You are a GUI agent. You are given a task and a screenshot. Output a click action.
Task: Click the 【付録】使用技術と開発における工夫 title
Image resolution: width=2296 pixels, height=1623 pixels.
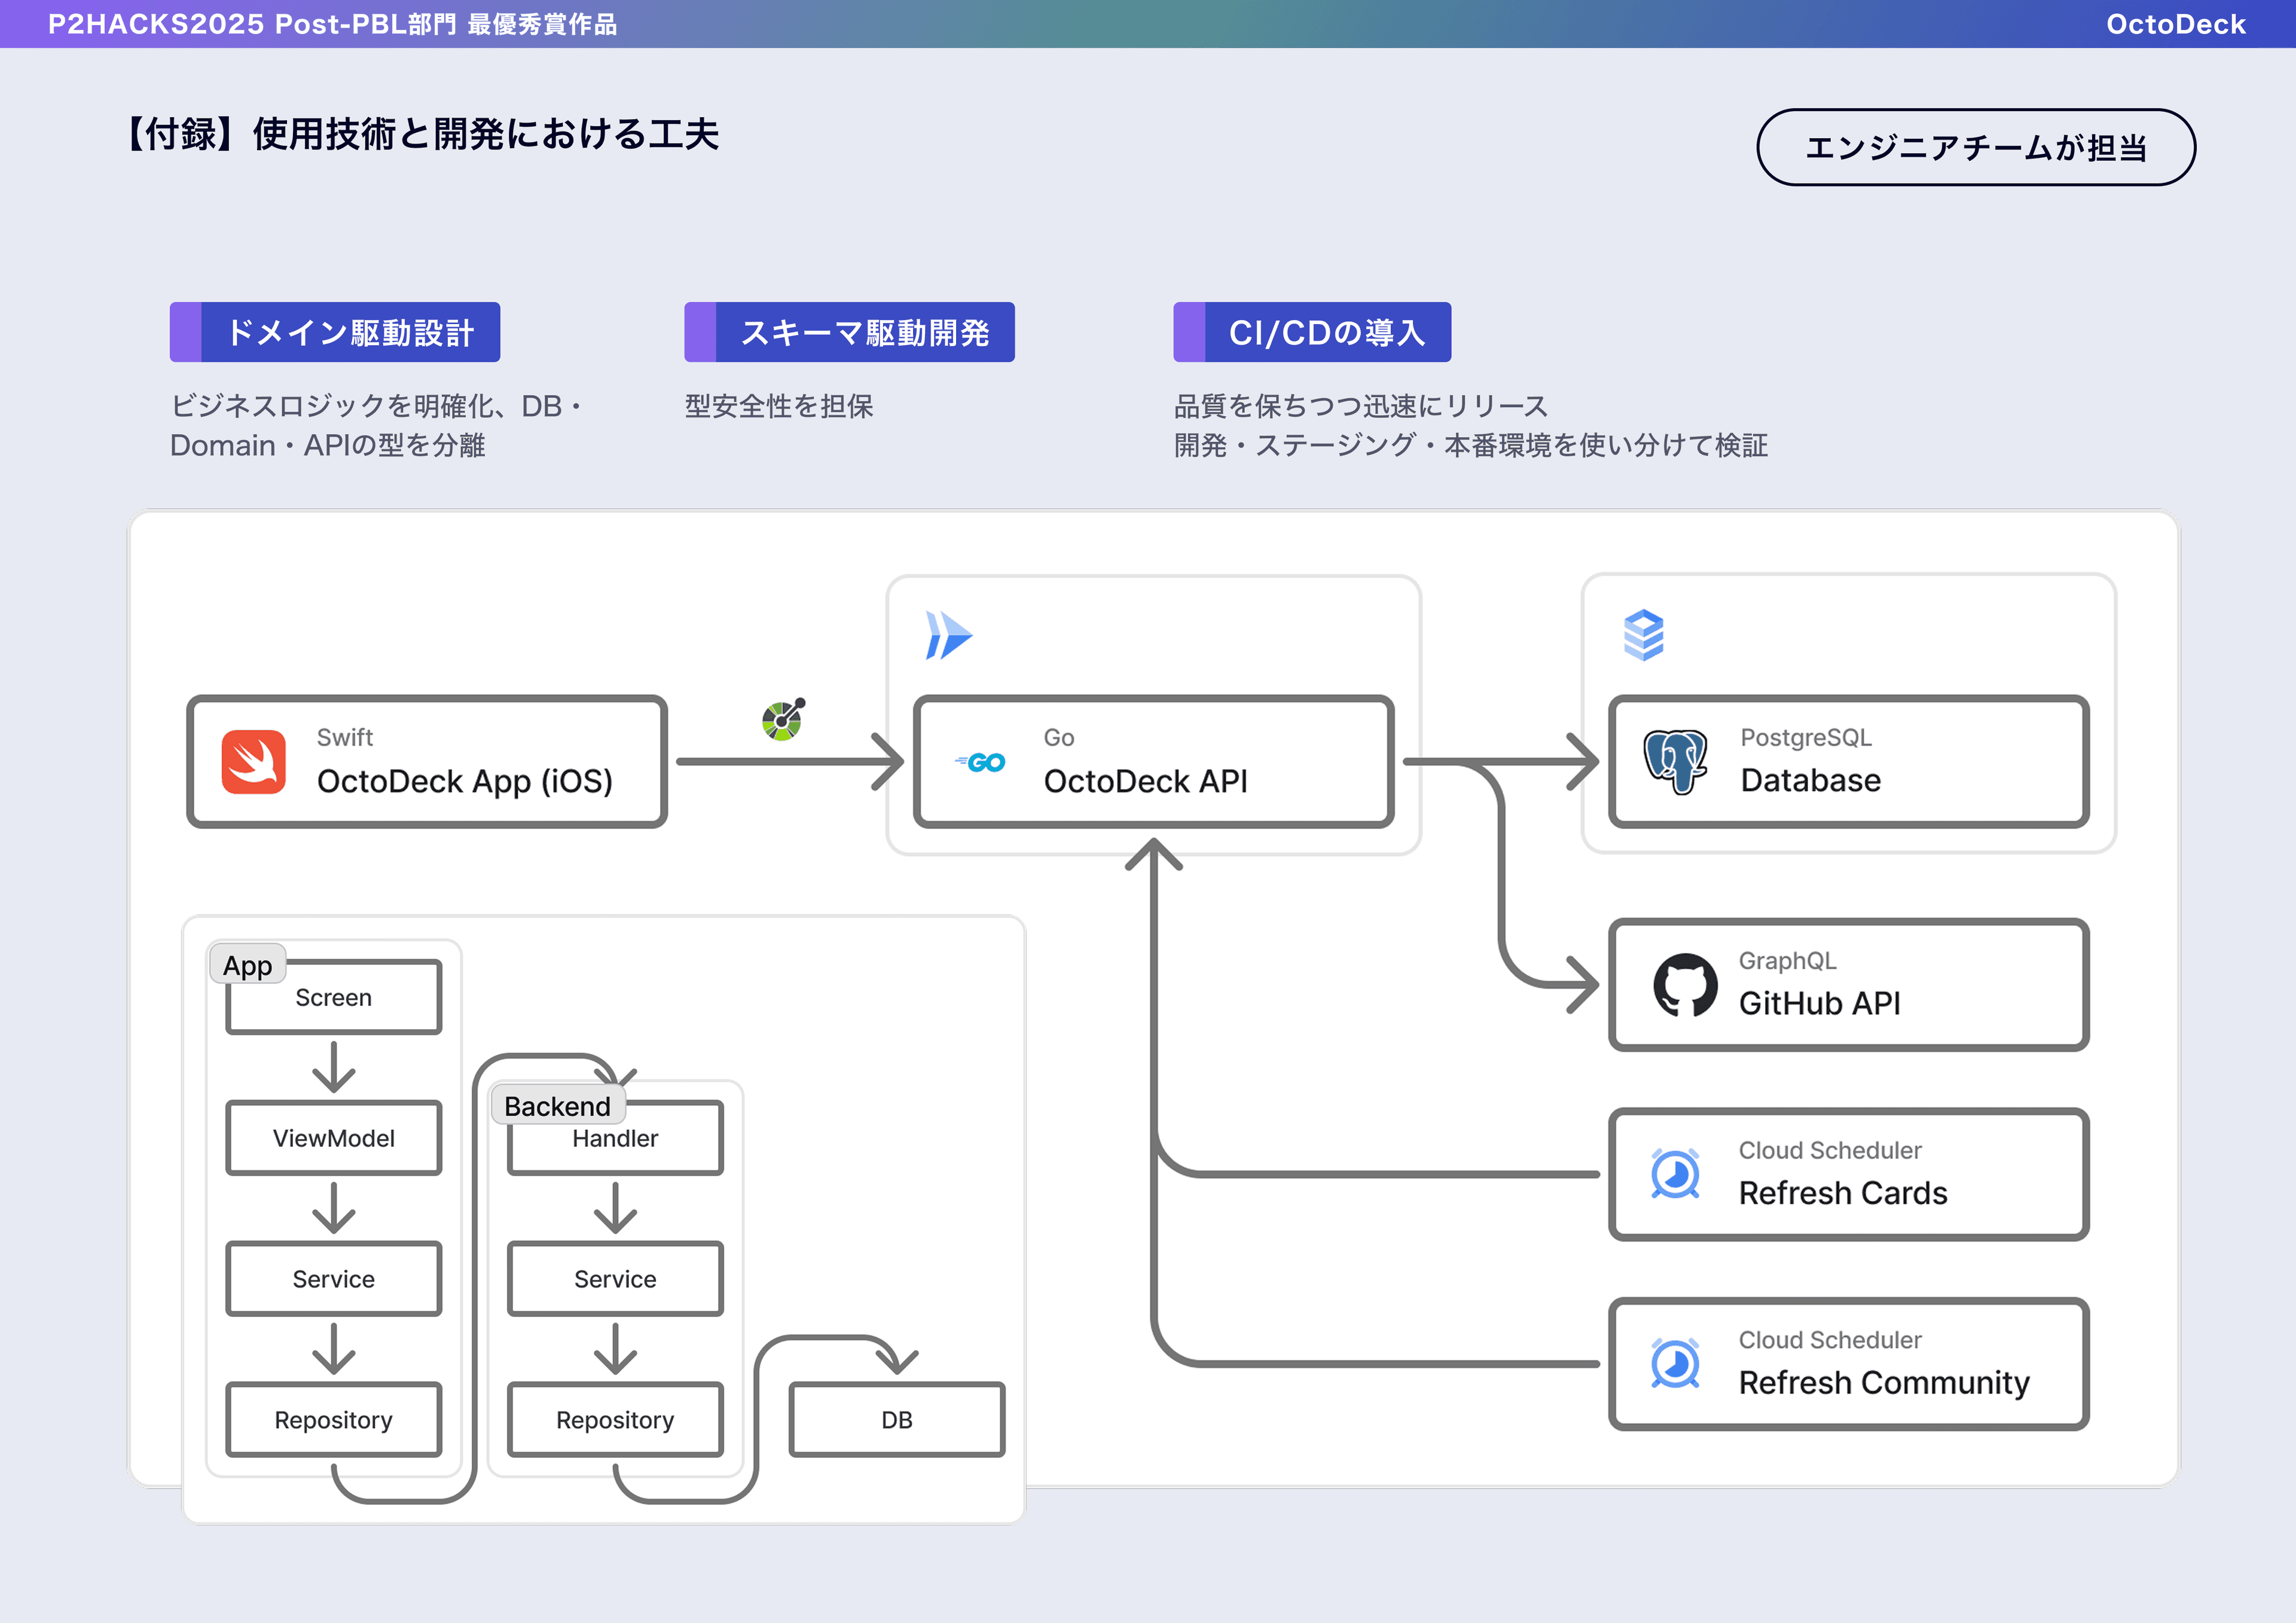click(420, 134)
